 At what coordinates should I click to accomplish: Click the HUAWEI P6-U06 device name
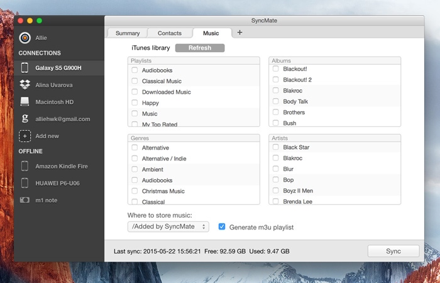(x=58, y=184)
